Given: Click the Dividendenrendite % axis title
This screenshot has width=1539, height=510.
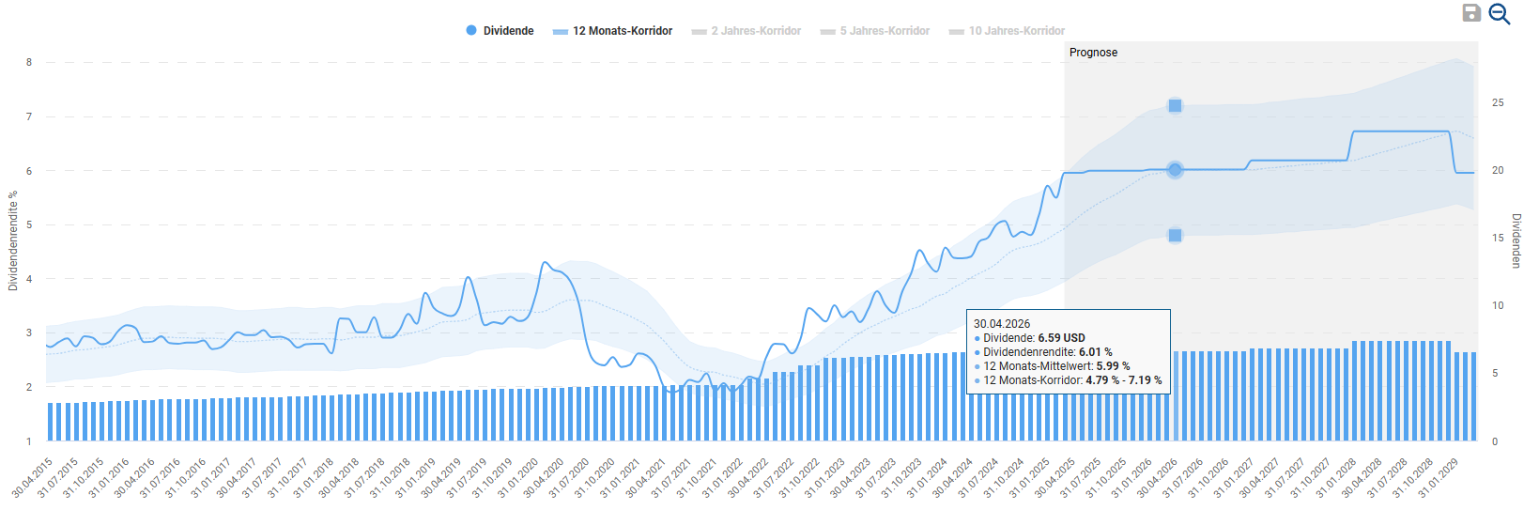Looking at the screenshot, I should [x=13, y=241].
